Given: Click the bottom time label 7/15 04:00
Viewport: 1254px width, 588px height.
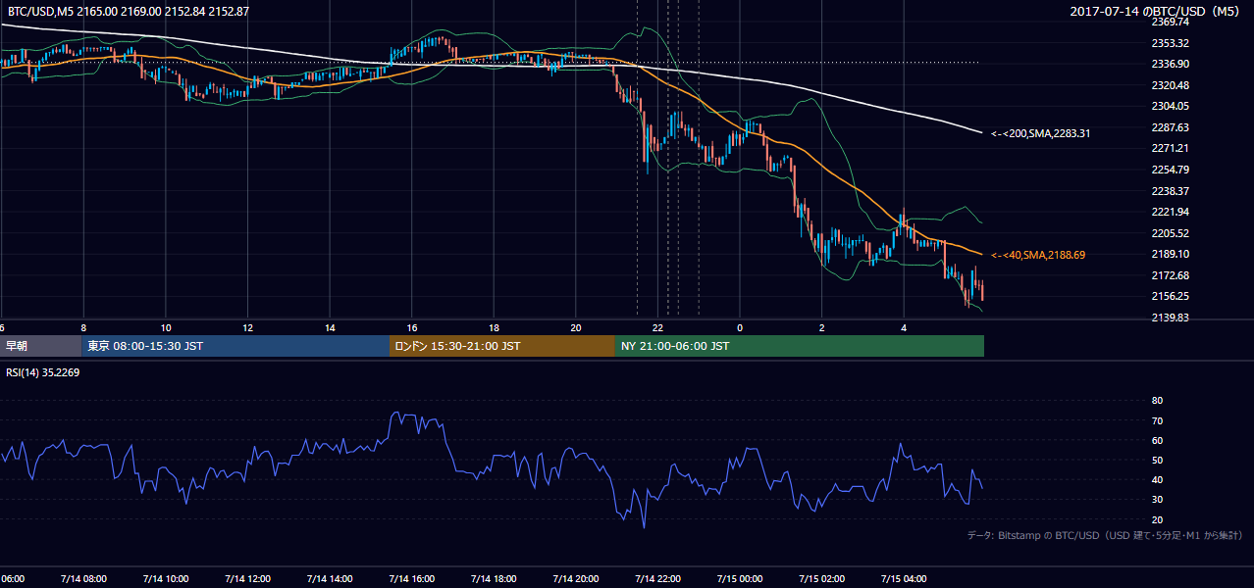Looking at the screenshot, I should (904, 579).
